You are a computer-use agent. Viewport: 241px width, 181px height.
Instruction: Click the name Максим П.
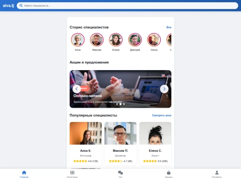[120, 151]
